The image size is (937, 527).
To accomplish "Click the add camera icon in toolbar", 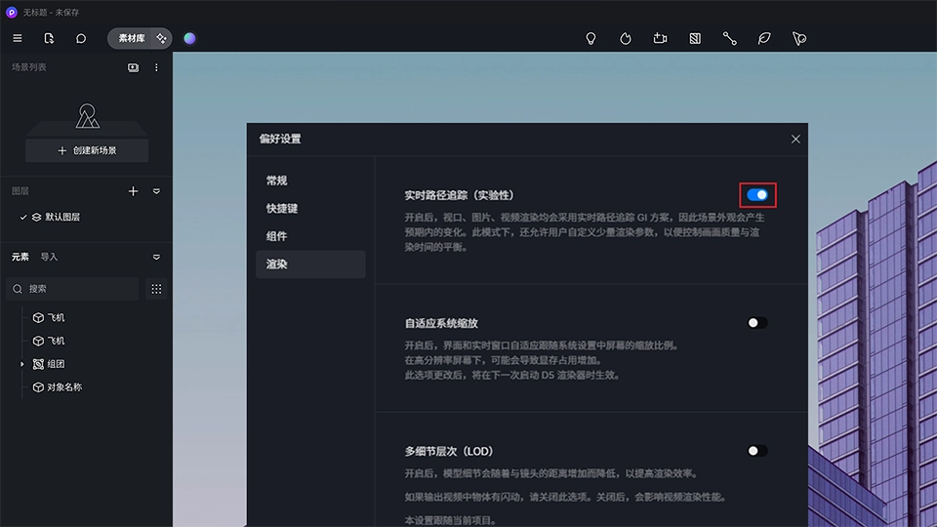I will point(660,38).
